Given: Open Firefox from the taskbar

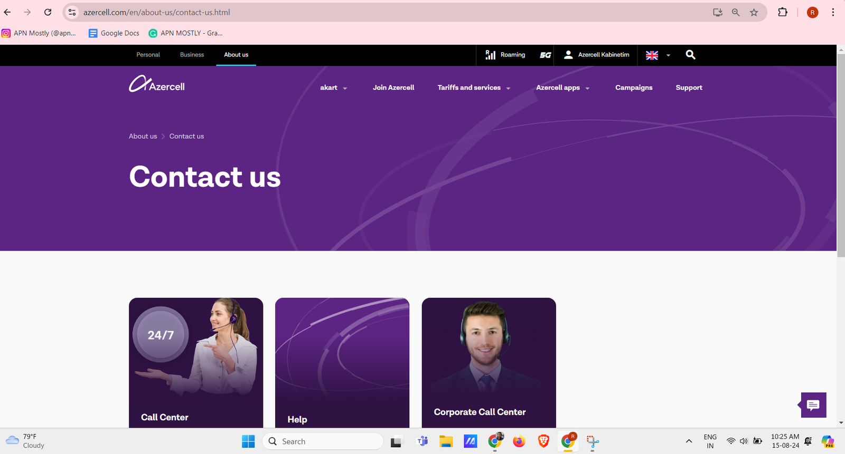Looking at the screenshot, I should [x=519, y=441].
